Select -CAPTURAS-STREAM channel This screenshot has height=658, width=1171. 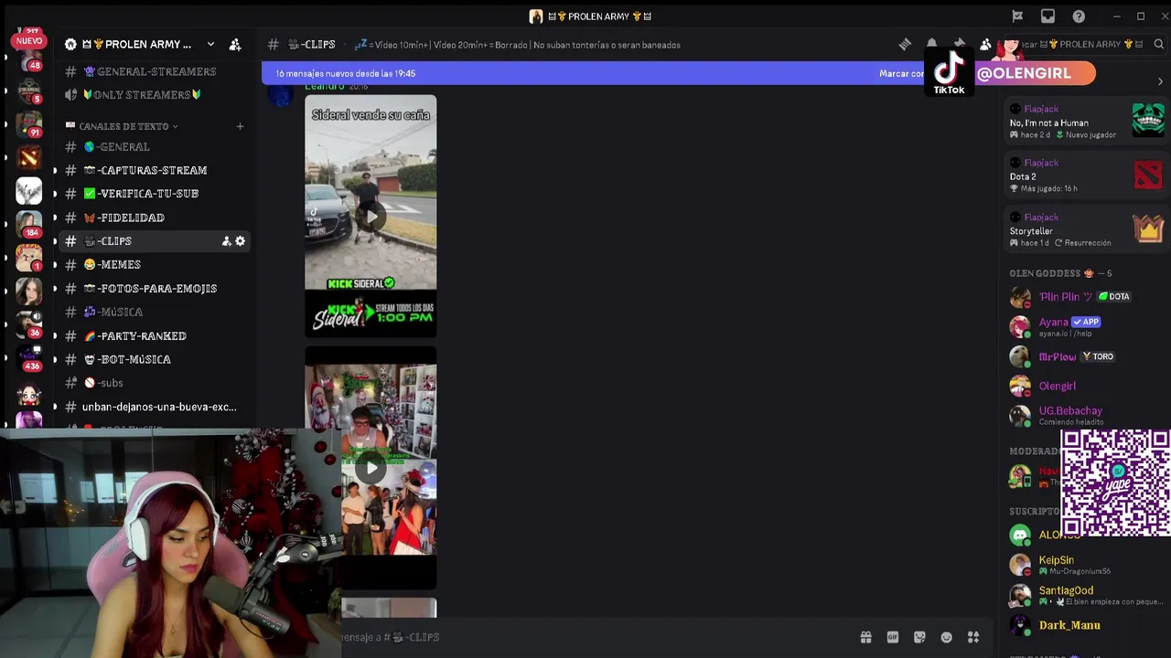pyautogui.click(x=154, y=170)
